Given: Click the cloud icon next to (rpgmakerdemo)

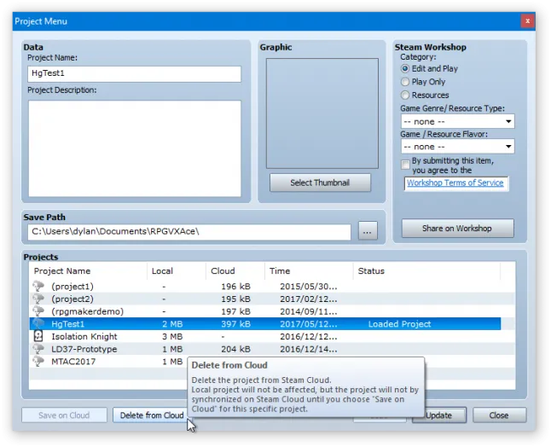Looking at the screenshot, I should click(x=38, y=311).
